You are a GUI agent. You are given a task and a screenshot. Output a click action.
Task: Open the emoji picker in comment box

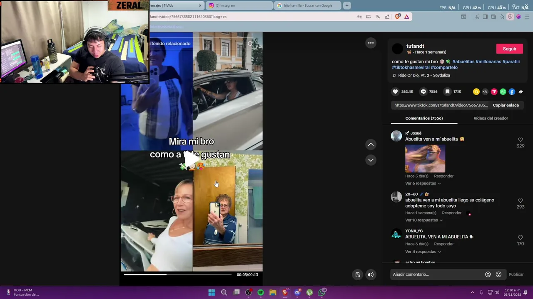(498, 274)
